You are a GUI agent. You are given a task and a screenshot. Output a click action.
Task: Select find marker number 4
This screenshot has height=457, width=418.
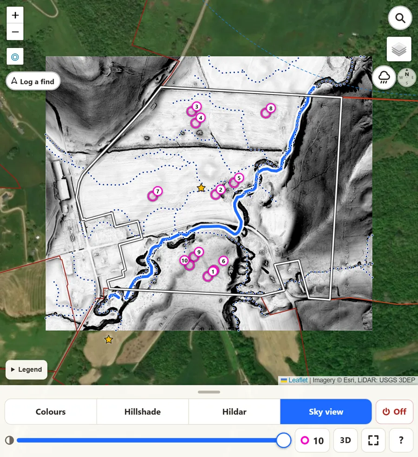pos(201,118)
